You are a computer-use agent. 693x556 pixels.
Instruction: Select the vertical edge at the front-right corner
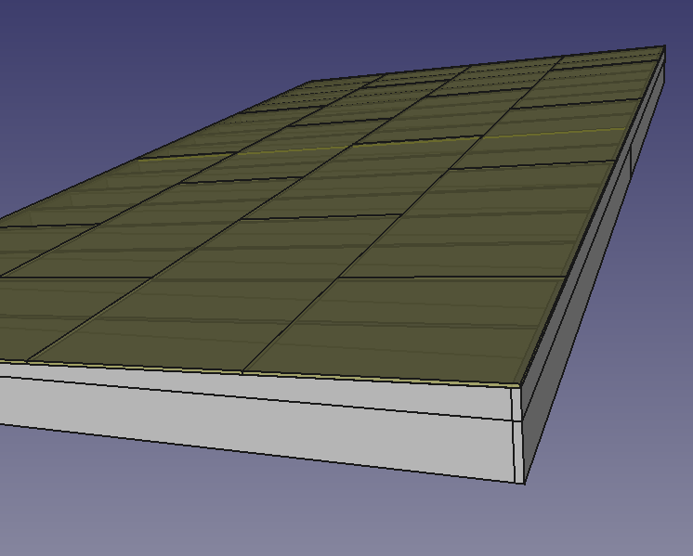click(516, 434)
